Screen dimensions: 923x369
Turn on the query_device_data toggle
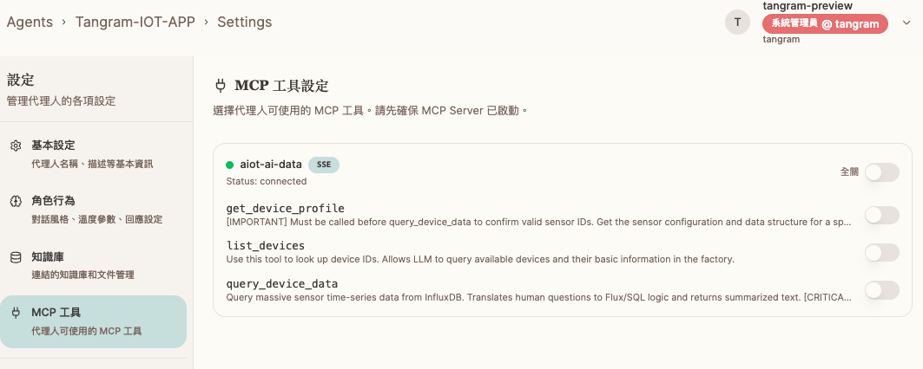[881, 290]
